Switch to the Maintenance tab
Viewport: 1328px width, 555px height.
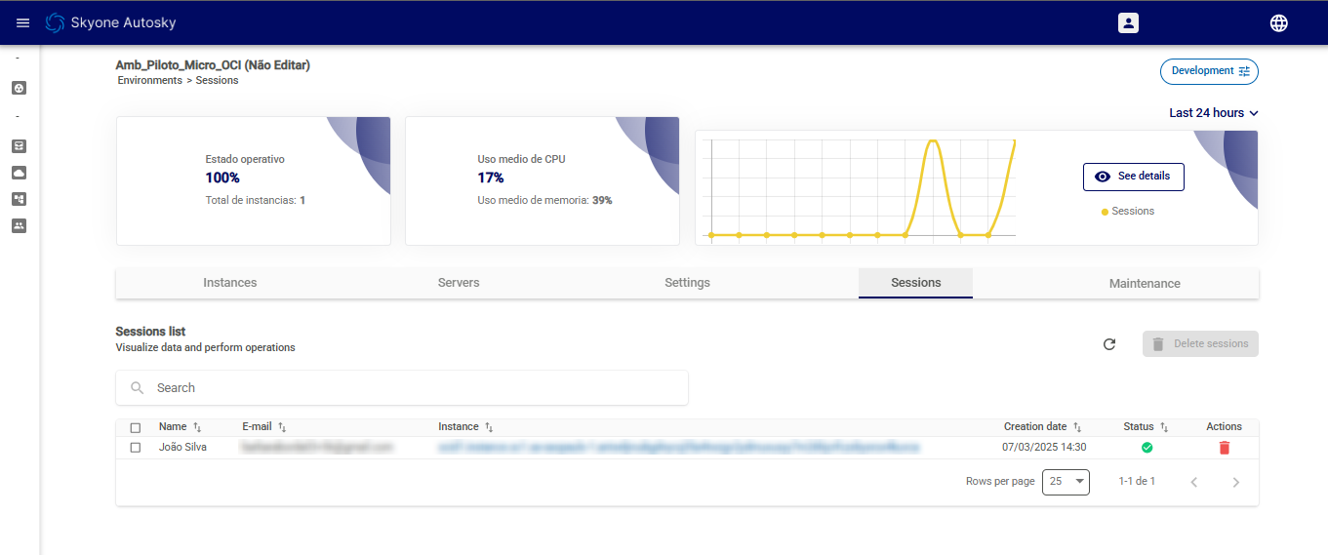pos(1145,284)
